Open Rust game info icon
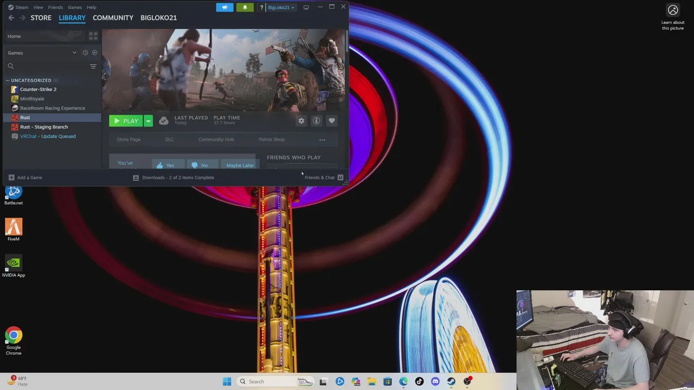 pos(317,121)
